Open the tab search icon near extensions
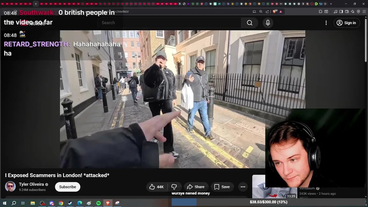This screenshot has height=207, width=368. 326,11
